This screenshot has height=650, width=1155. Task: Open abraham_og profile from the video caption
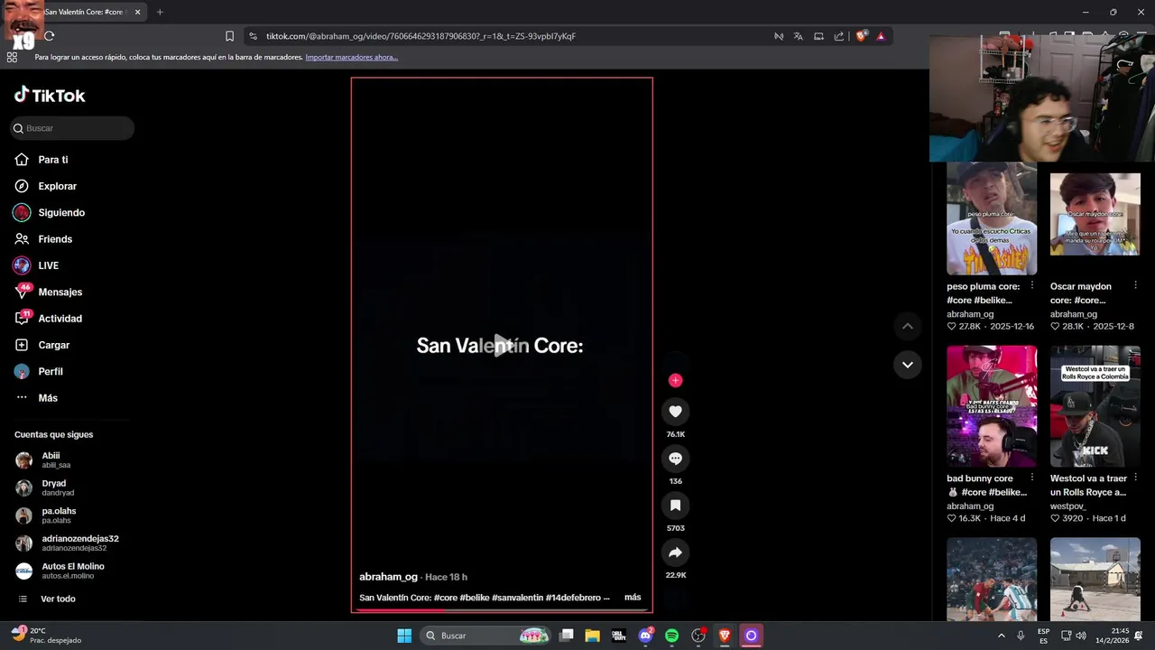click(388, 577)
